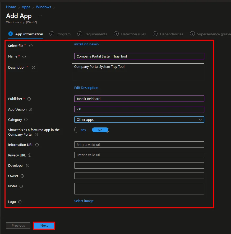The width and height of the screenshot is (231, 234).
Task: Click the info icon next to App Version
Action: coord(30,109)
